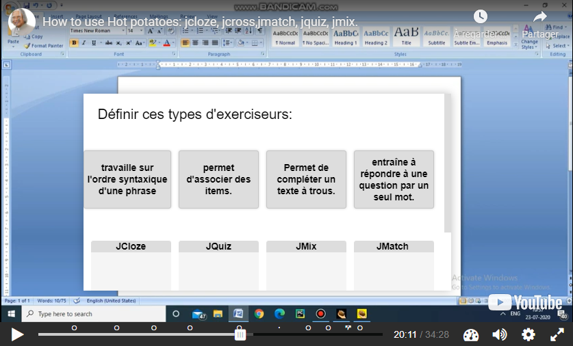Click the Clear Formatting icon
The image size is (573, 346).
tap(170, 31)
